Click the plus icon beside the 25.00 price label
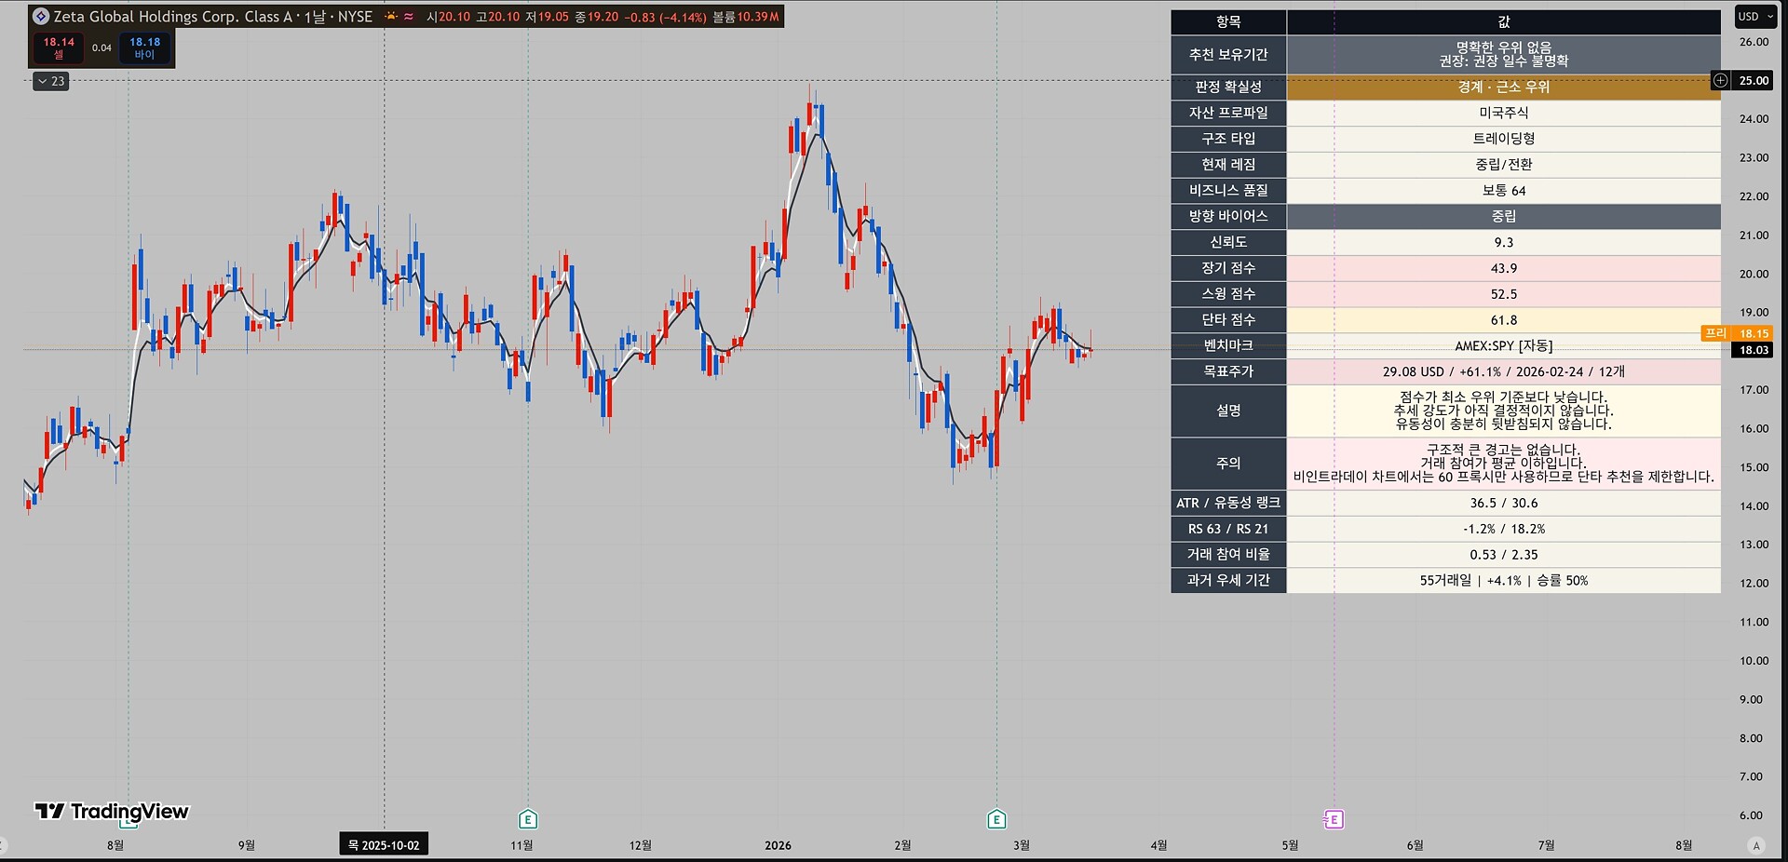 tap(1720, 81)
